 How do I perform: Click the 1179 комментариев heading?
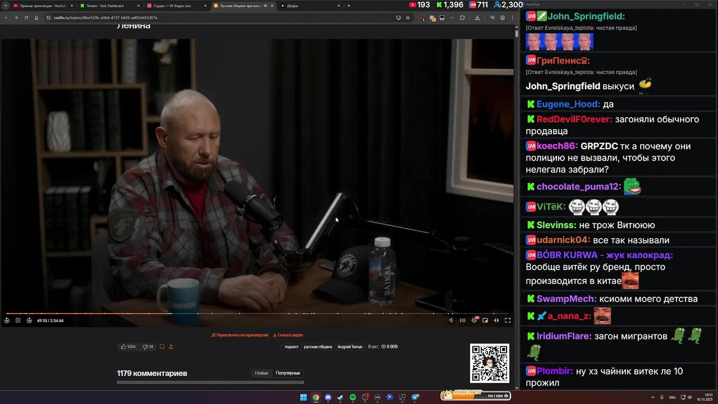[x=152, y=373]
